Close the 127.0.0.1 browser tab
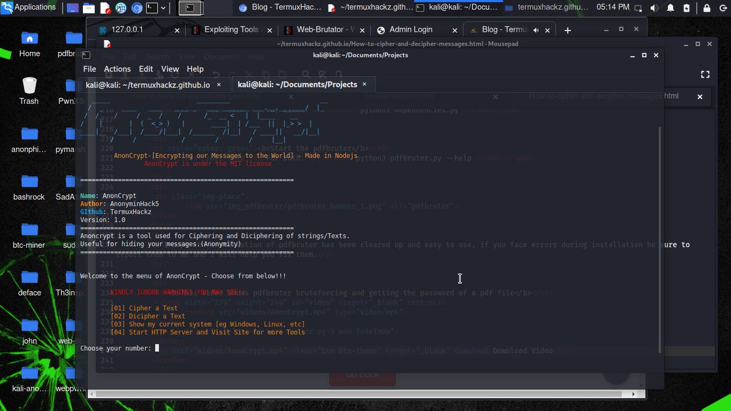 pyautogui.click(x=177, y=31)
